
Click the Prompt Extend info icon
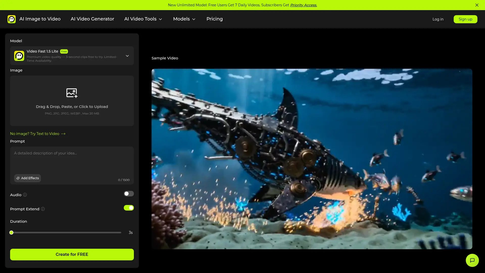click(43, 209)
